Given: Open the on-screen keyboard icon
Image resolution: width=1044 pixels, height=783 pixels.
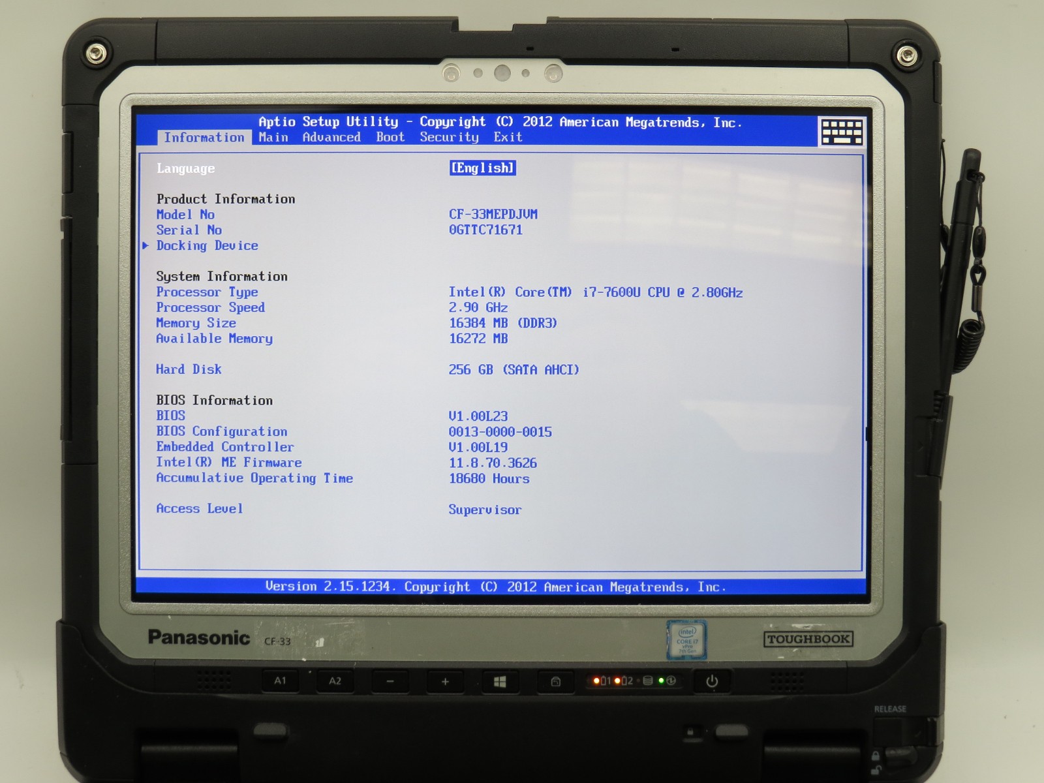Looking at the screenshot, I should click(841, 132).
